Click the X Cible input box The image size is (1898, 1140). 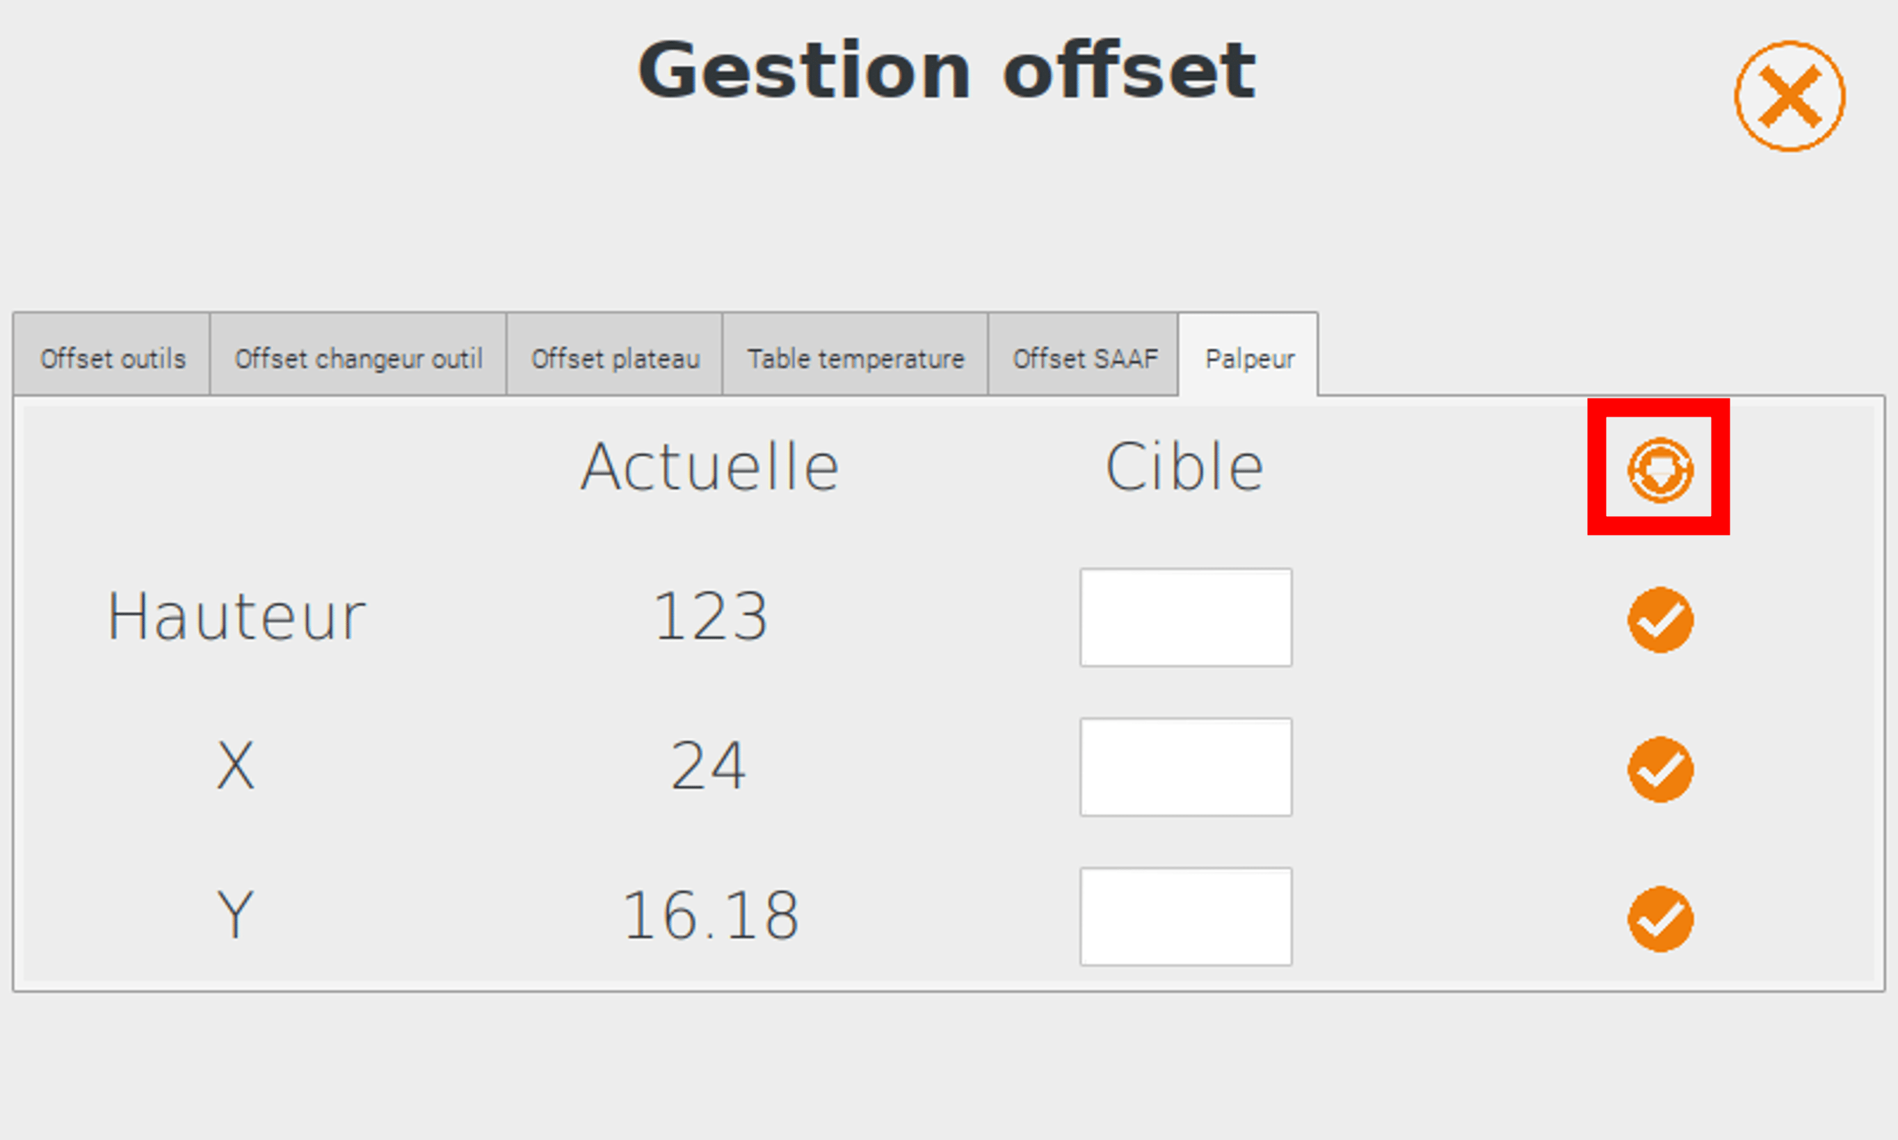click(1186, 767)
